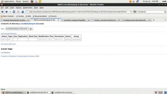Open Cloudera's Distribution including Apache Hadoop link
167x94 pixels.
(18, 56)
